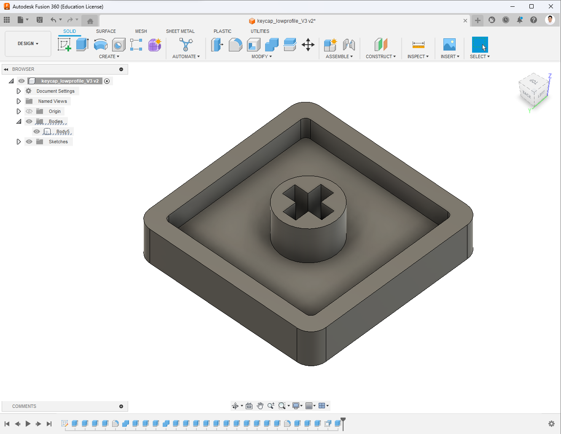Open the MODIFY dropdown menu

point(262,56)
